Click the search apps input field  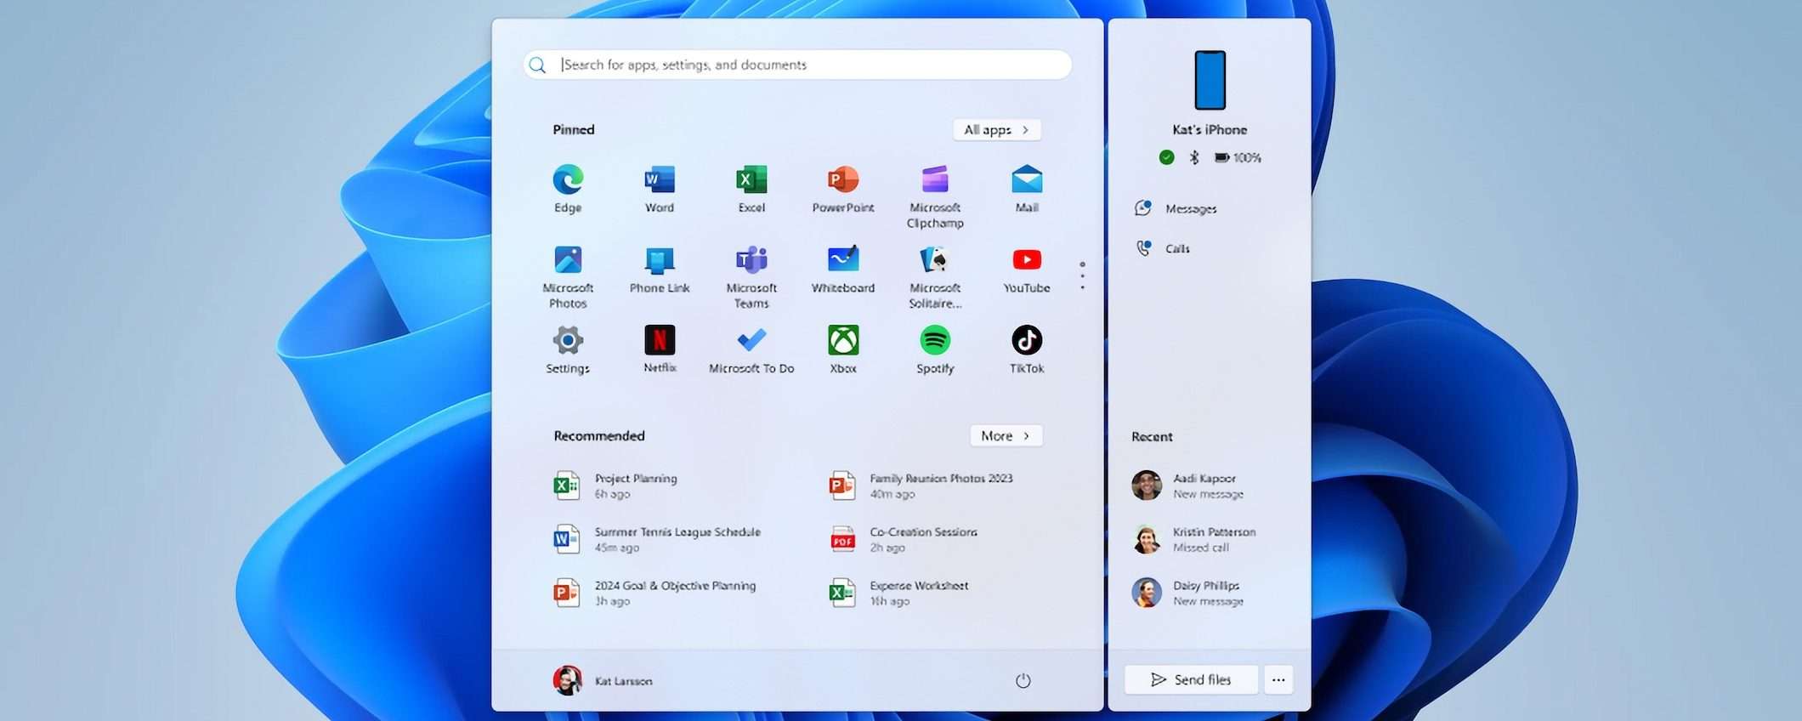click(797, 65)
